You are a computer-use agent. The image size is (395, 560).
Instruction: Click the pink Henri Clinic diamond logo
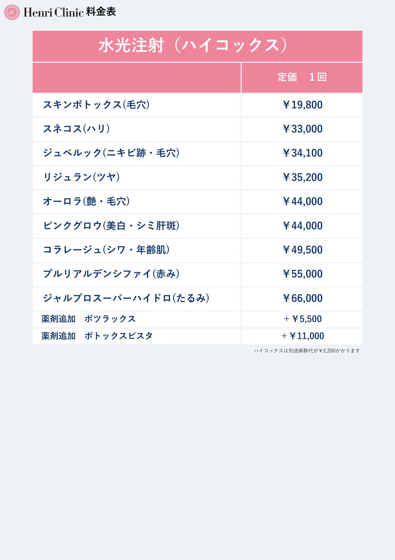(12, 12)
